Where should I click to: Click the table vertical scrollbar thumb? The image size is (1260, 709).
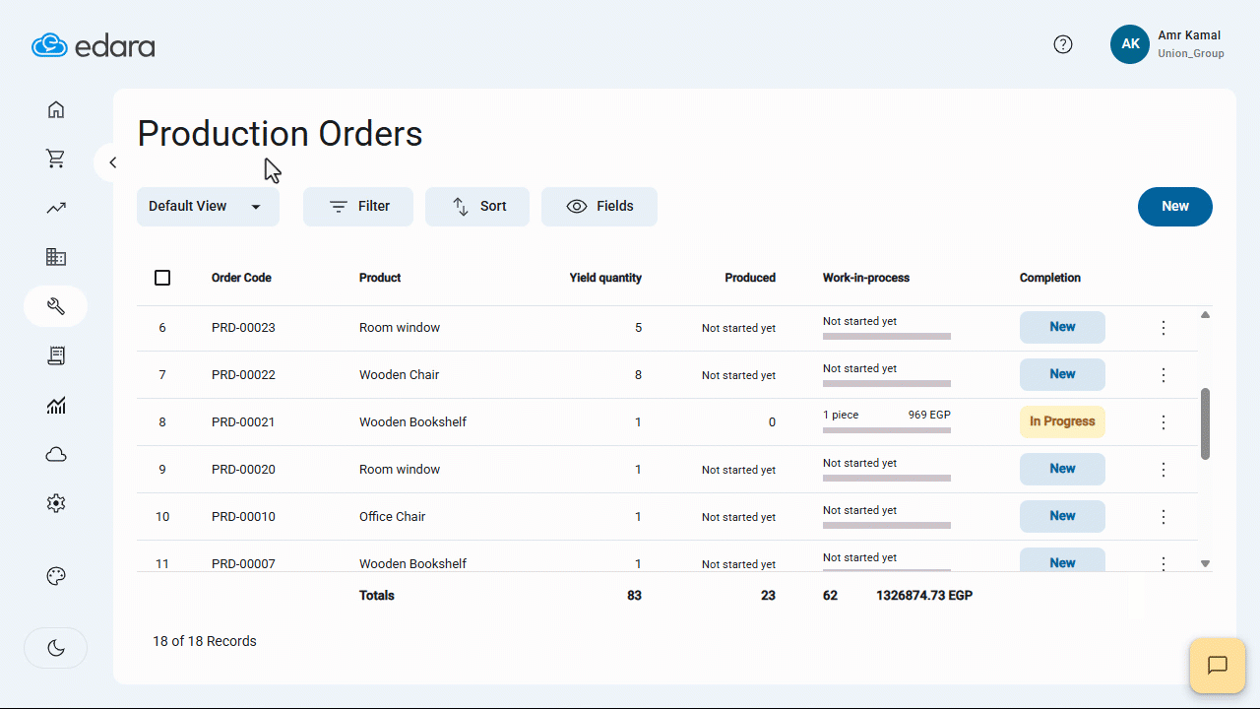tap(1205, 423)
